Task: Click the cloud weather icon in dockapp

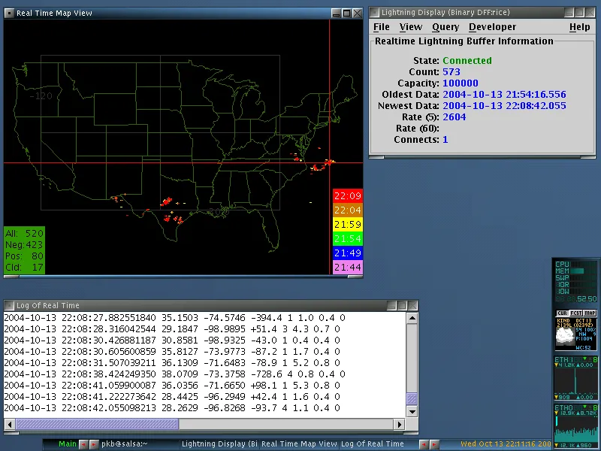Action: coord(566,337)
